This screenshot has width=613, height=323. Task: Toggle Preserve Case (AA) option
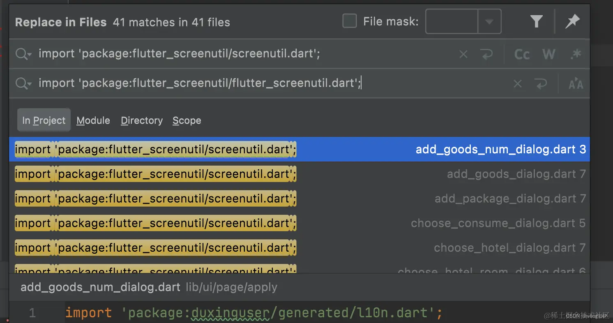tap(576, 84)
